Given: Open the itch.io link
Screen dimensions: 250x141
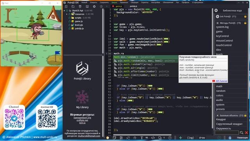Looking at the screenshot, I should click(x=82, y=123).
